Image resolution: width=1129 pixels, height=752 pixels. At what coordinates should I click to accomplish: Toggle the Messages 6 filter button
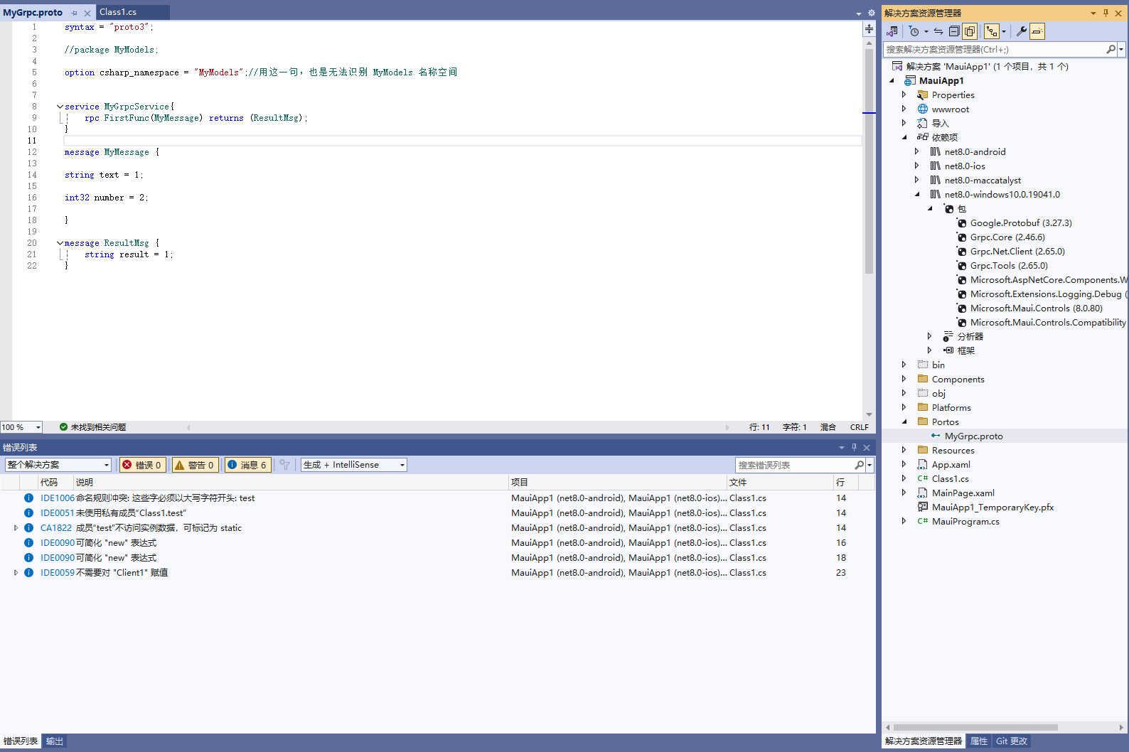(247, 465)
